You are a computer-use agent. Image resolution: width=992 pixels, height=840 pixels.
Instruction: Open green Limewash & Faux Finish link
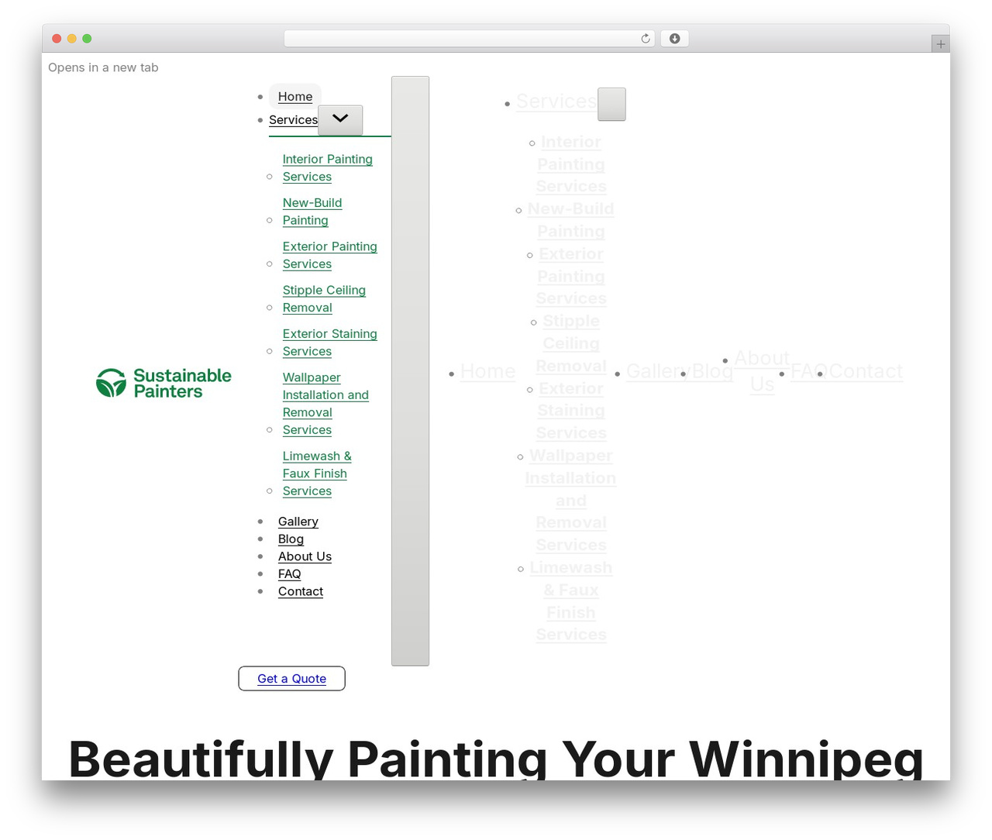tap(317, 473)
